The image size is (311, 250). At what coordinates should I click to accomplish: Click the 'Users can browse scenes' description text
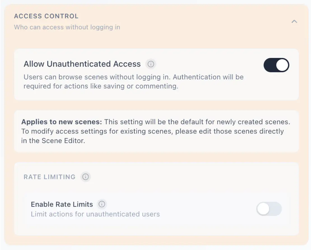[x=134, y=81]
